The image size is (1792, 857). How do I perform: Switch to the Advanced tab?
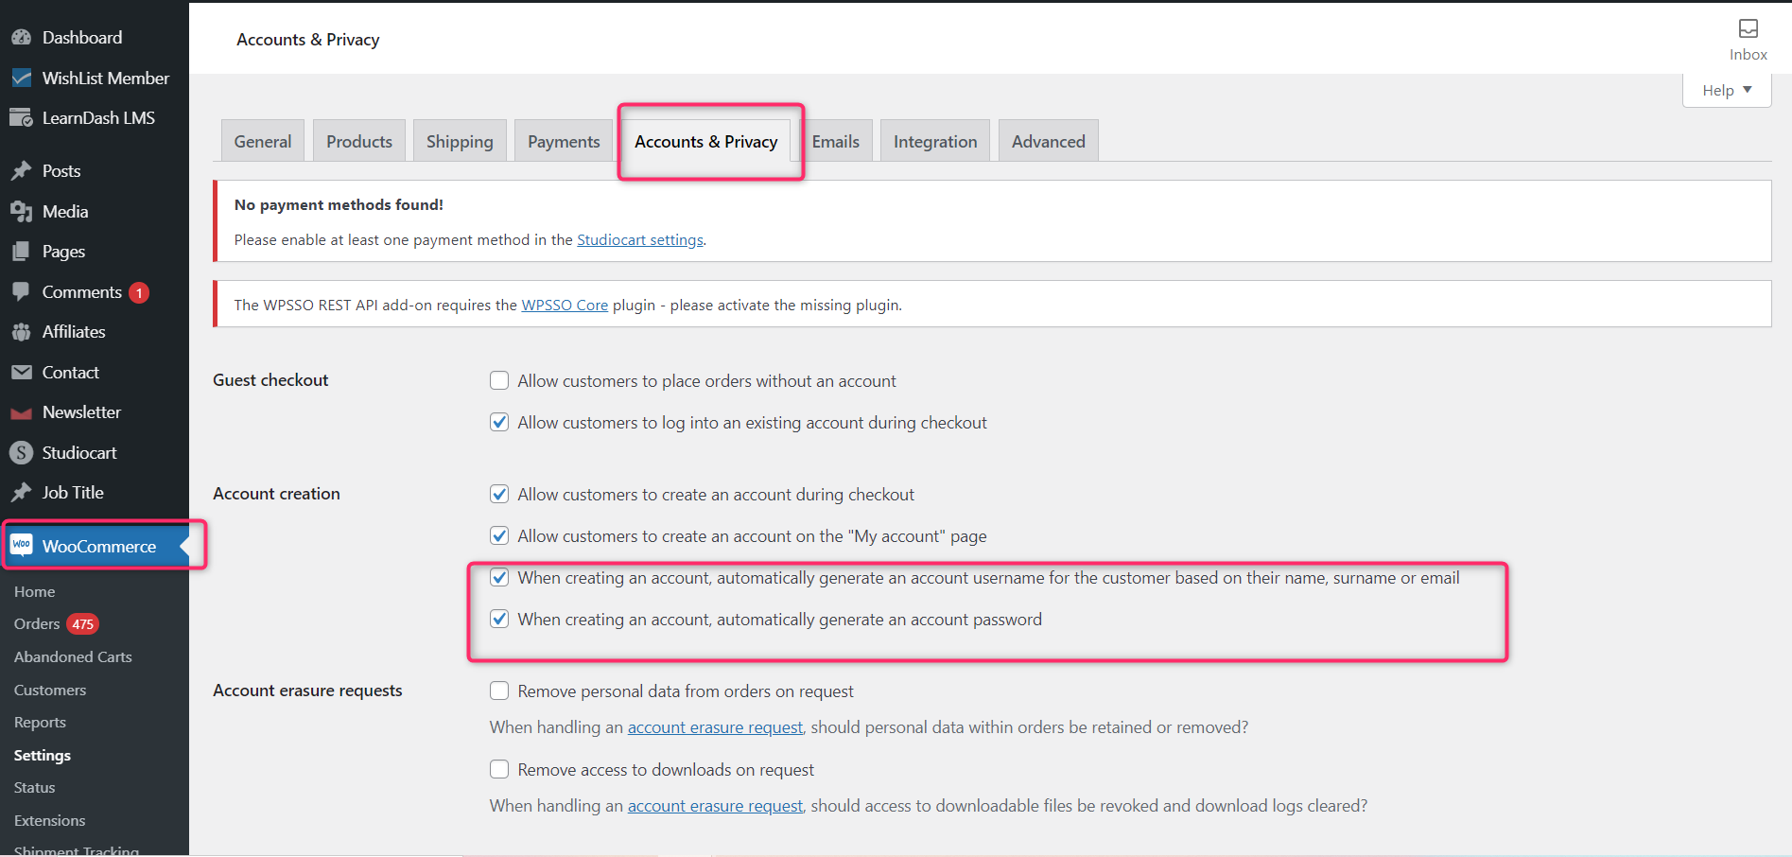click(1049, 141)
